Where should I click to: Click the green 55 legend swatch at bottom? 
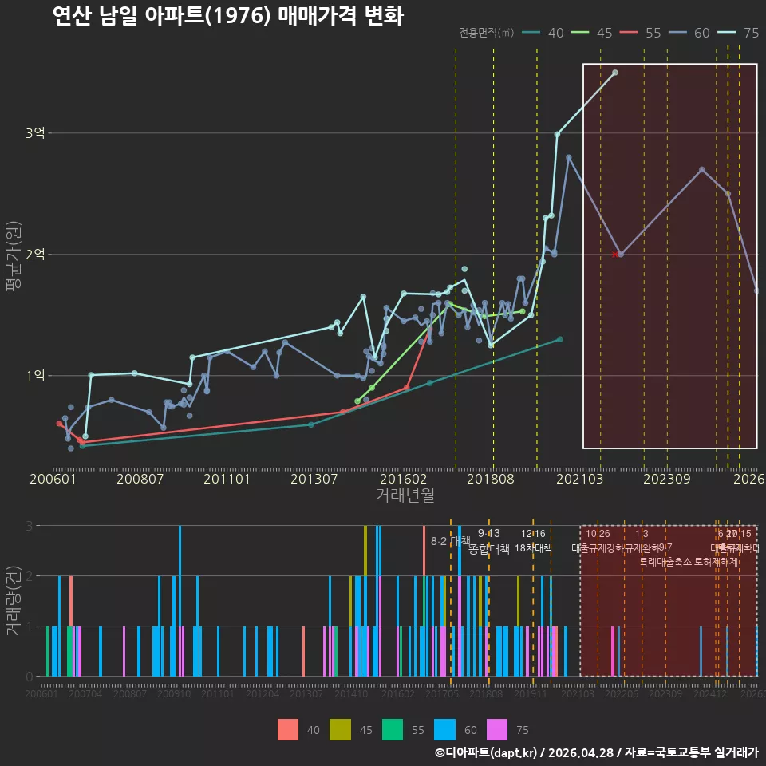(x=393, y=730)
